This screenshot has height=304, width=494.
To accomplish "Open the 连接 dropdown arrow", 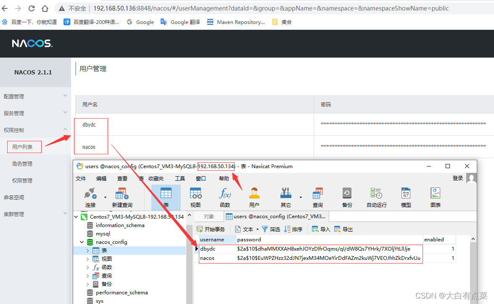I will click(x=105, y=198).
